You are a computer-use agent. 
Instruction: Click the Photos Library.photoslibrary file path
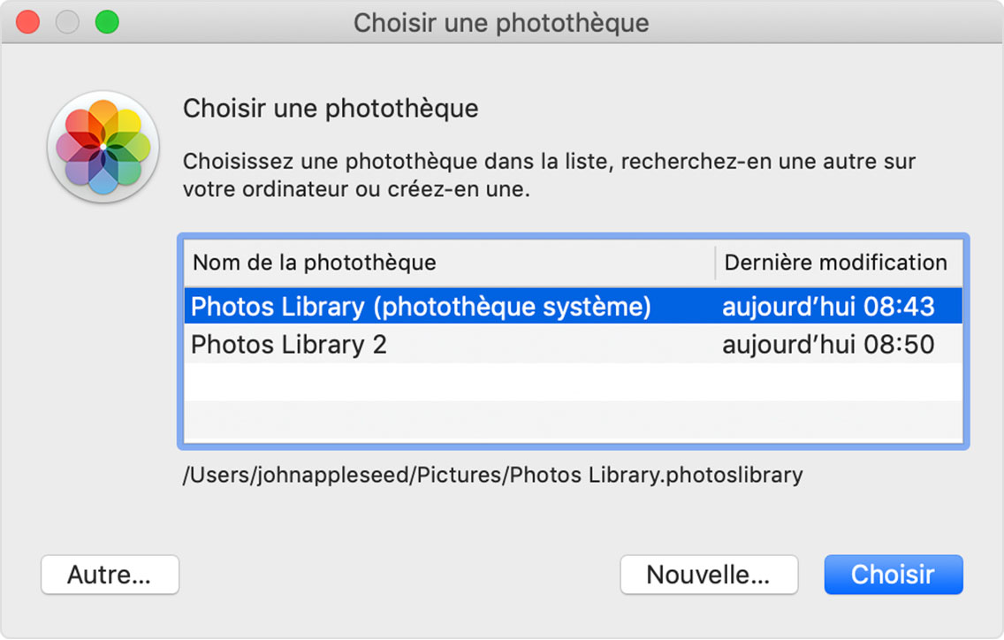click(x=492, y=475)
